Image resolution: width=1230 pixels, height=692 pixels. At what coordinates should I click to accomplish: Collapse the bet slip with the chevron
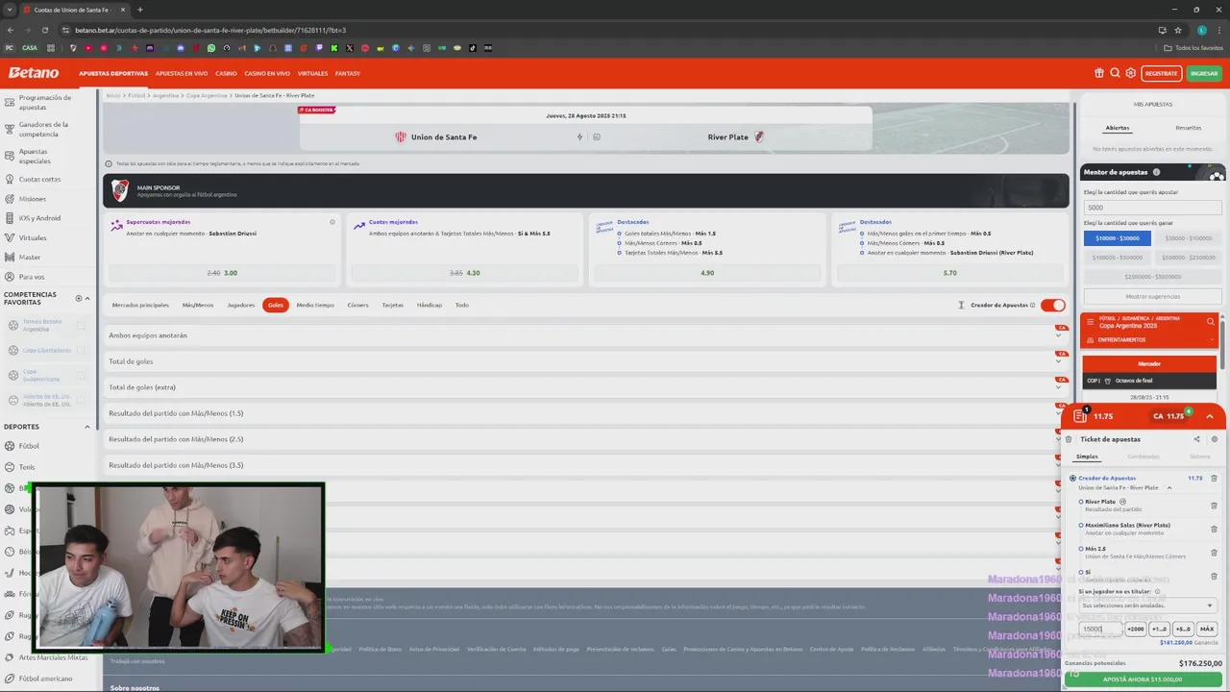tap(1209, 416)
